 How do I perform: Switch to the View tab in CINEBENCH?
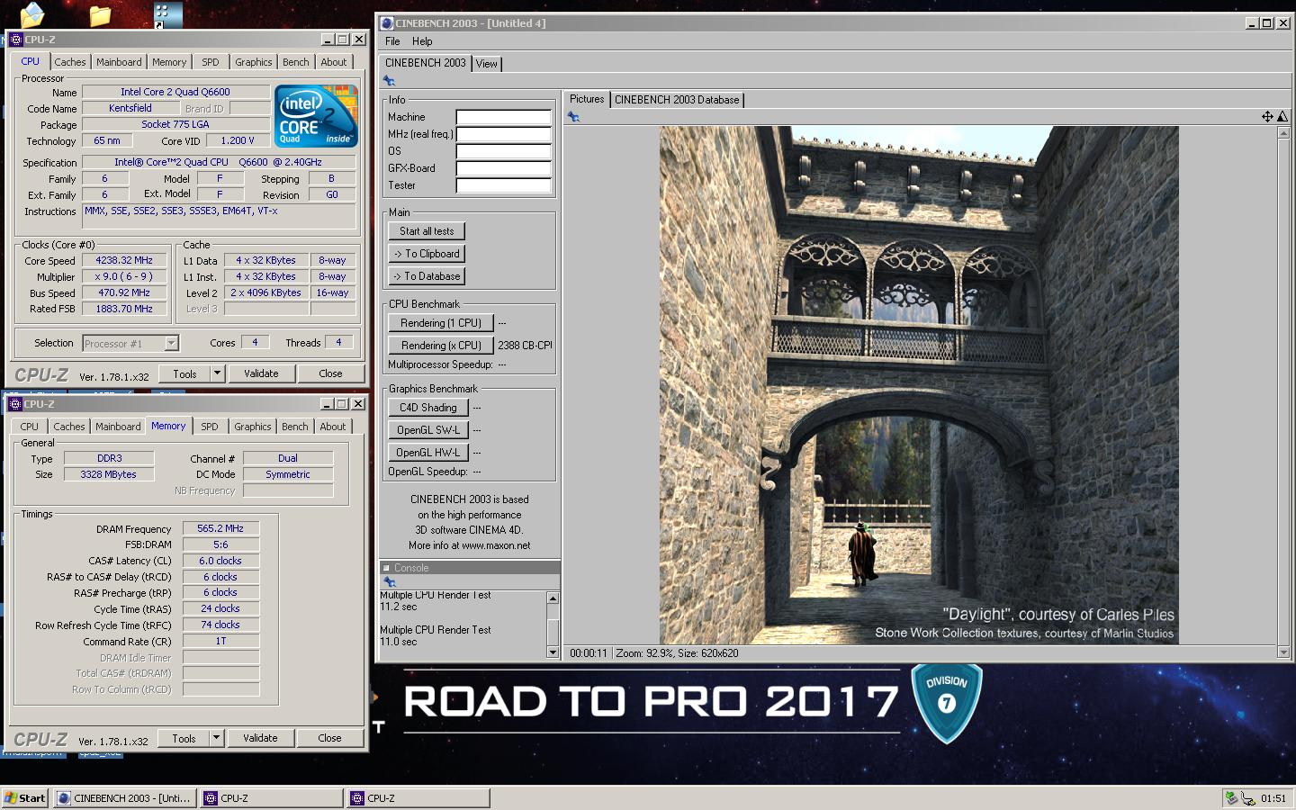pyautogui.click(x=487, y=64)
